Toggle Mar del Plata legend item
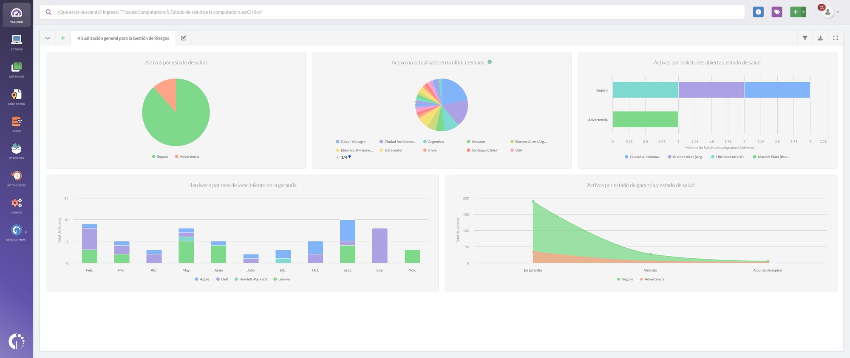The image size is (850, 358). pos(771,157)
